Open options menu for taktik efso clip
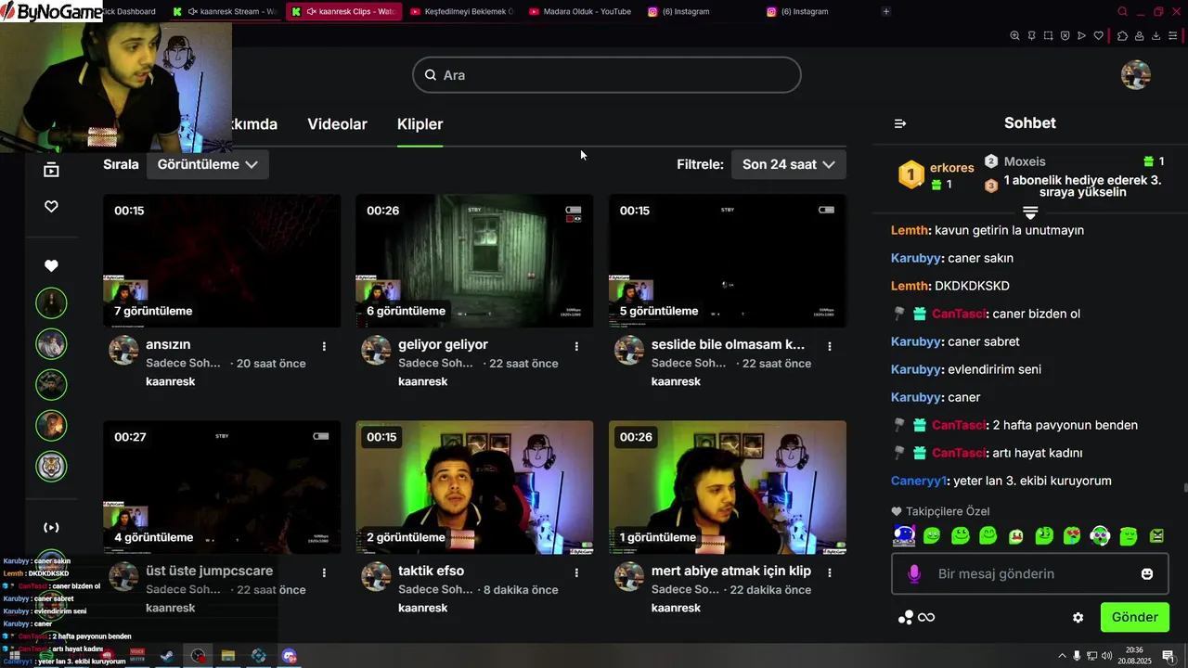1188x668 pixels. (576, 572)
